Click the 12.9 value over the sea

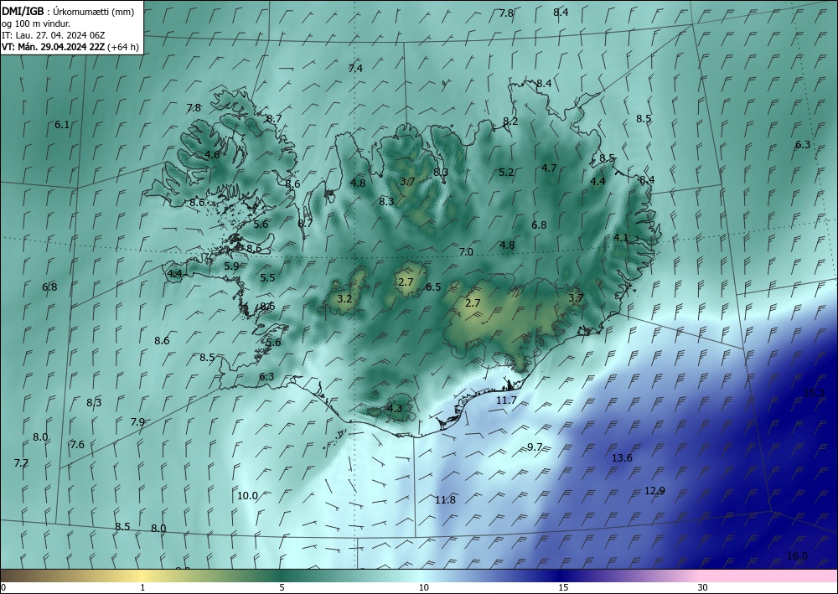pyautogui.click(x=654, y=491)
